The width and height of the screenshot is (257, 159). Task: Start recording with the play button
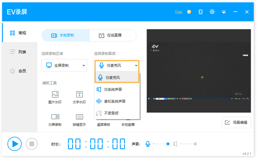point(15,144)
